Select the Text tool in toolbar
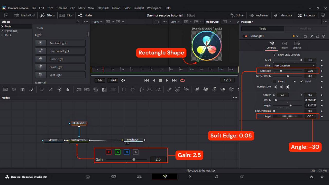This screenshot has height=185, width=329. click(23, 90)
